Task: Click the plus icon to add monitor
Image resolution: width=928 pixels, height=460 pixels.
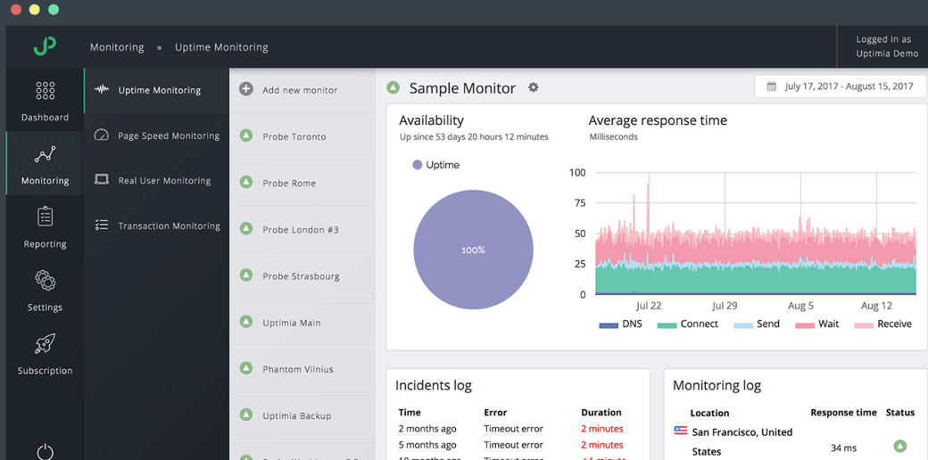Action: (246, 89)
